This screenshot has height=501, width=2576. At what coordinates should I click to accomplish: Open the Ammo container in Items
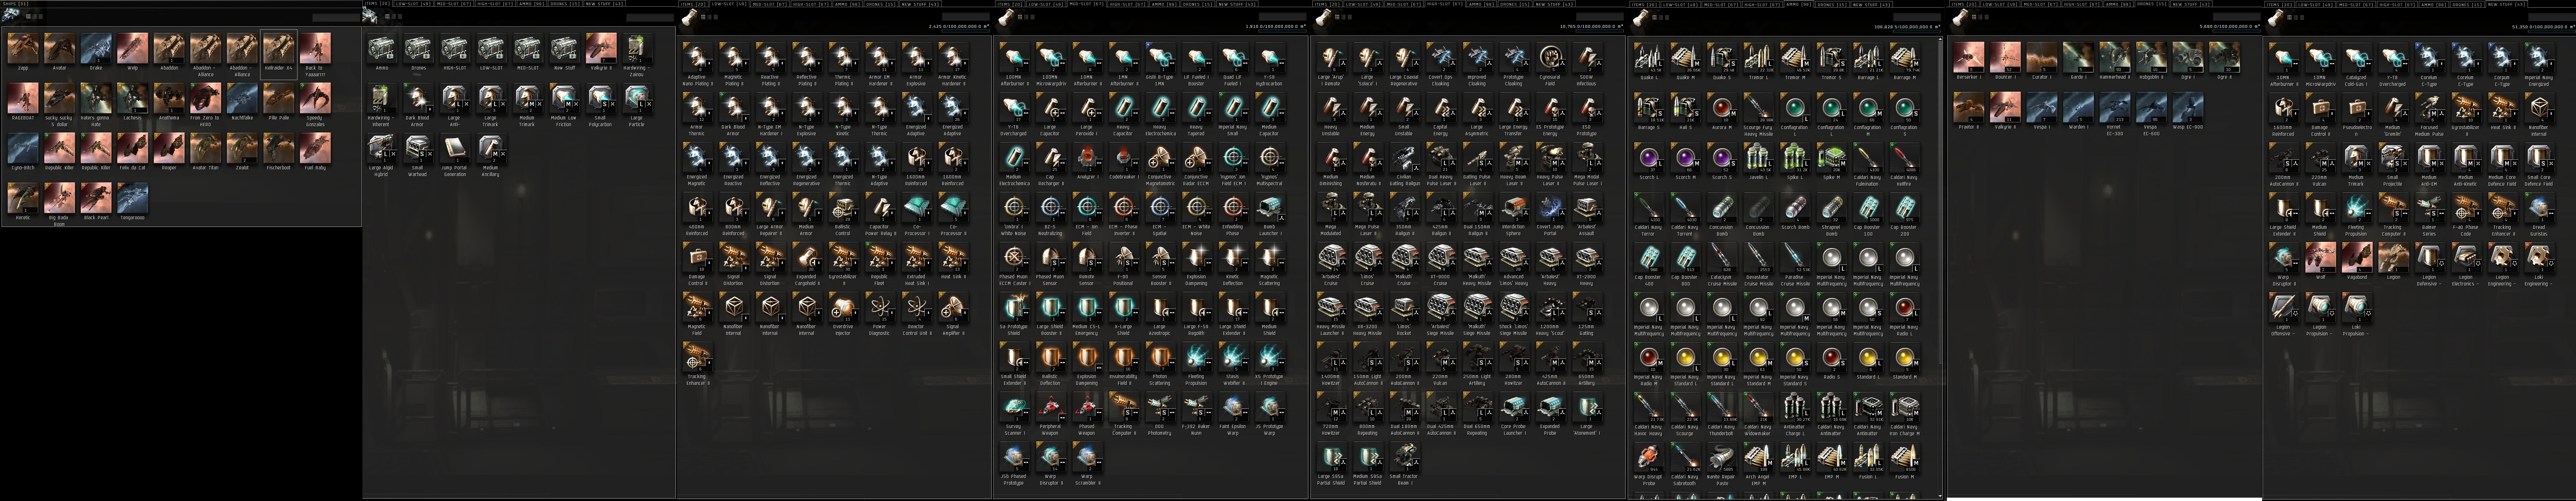point(381,48)
